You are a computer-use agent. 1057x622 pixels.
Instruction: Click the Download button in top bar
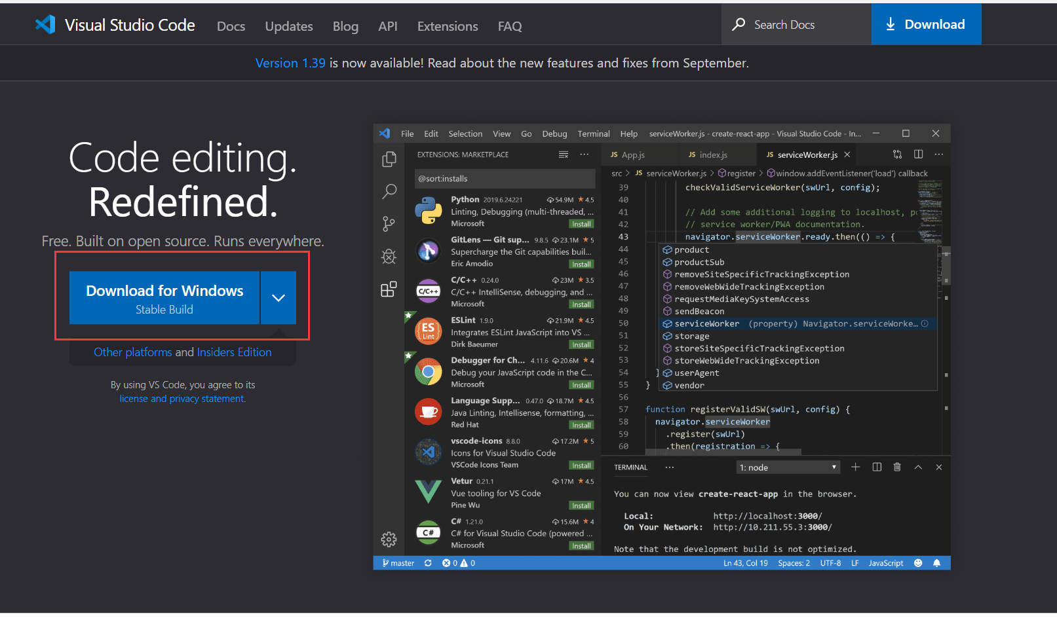click(x=926, y=24)
